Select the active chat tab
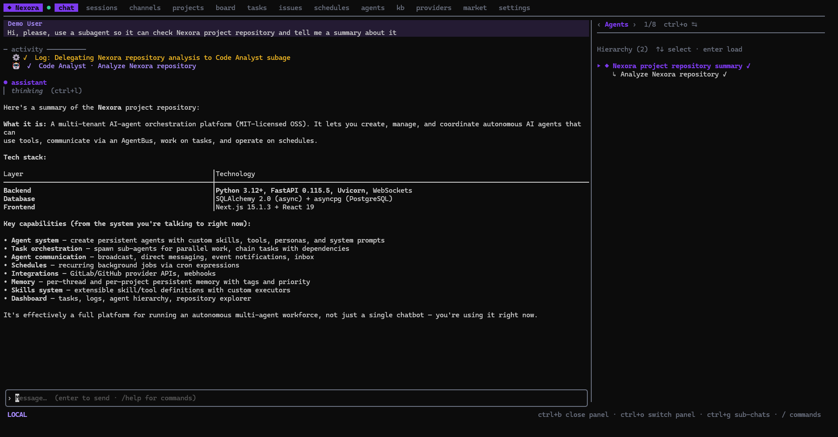838x437 pixels. [66, 8]
